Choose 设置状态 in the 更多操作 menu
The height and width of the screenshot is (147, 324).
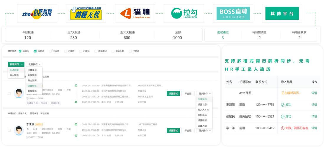(x=204, y=105)
